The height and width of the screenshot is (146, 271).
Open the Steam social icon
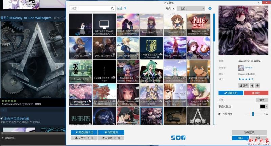click(173, 137)
